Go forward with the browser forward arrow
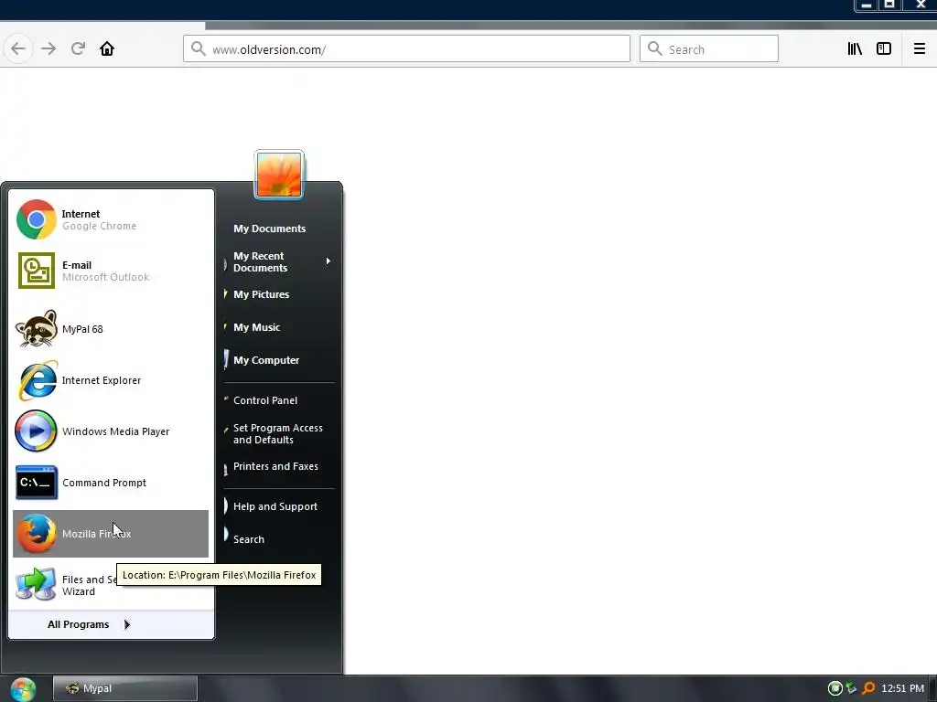Image resolution: width=937 pixels, height=702 pixels. coord(48,49)
